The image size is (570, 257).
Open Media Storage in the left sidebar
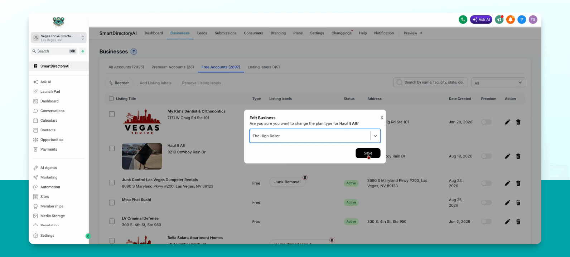pos(52,216)
